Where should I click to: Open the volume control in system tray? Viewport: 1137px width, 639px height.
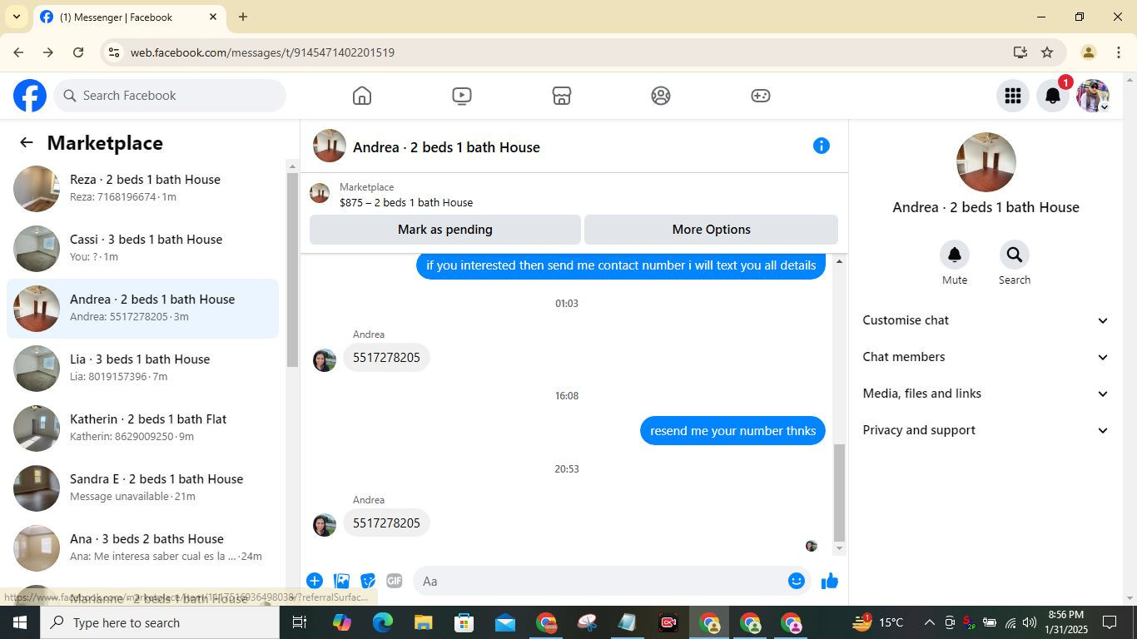click(1030, 622)
